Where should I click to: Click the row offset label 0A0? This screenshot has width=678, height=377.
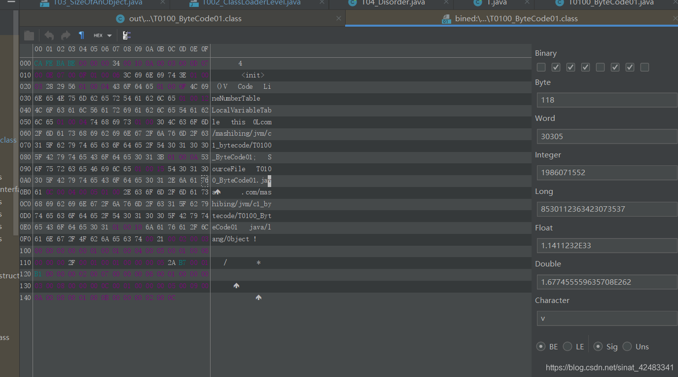[x=26, y=181]
